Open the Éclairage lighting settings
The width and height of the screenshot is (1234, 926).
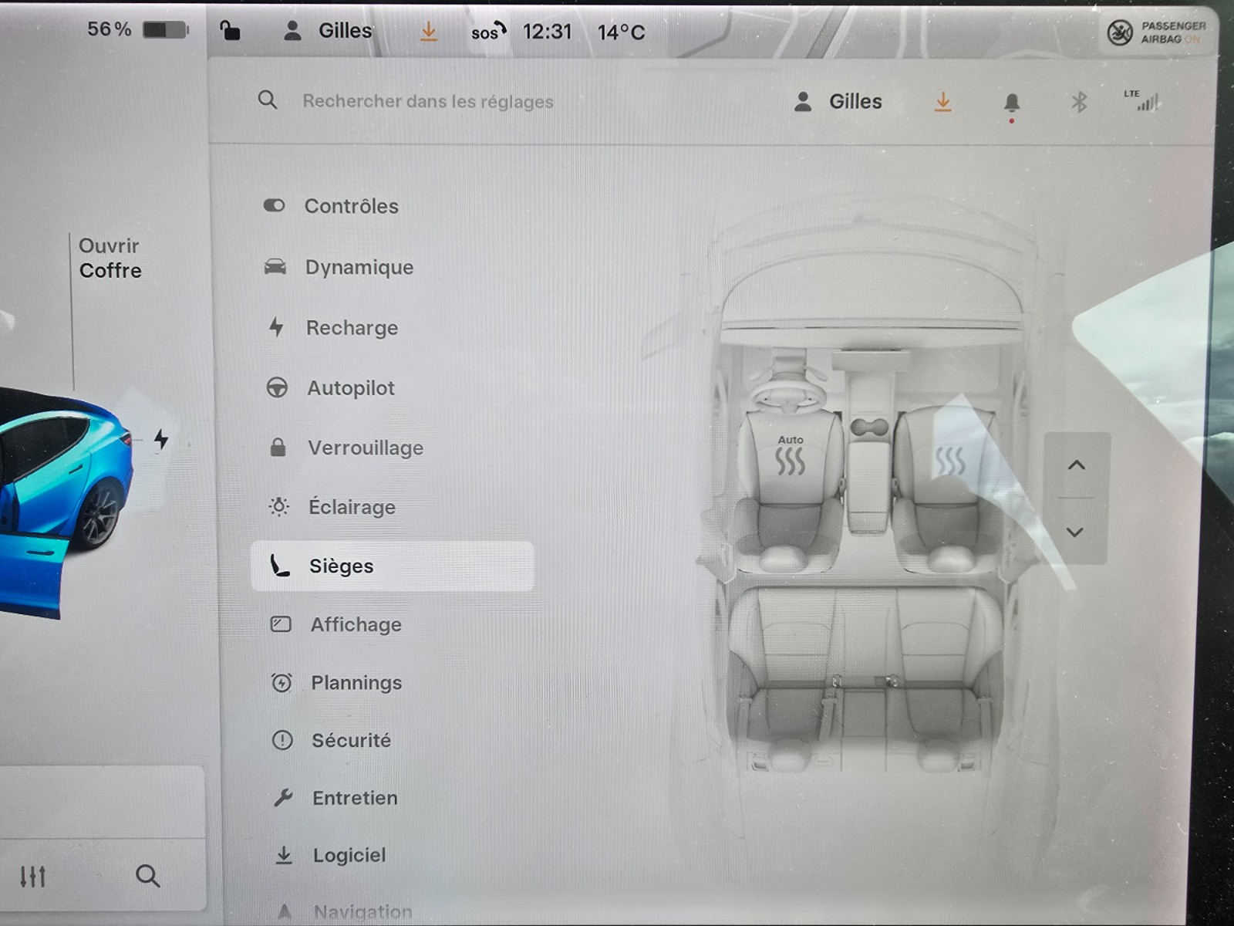(352, 507)
